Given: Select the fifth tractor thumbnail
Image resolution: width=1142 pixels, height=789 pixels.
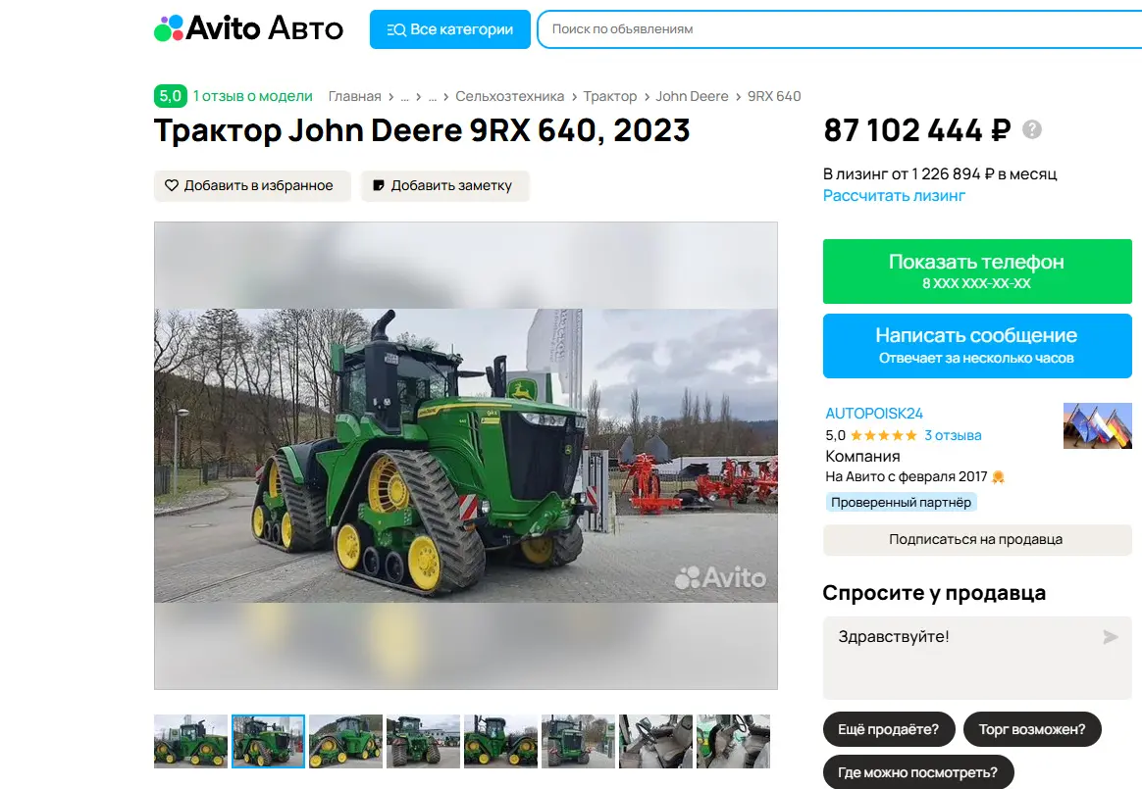Looking at the screenshot, I should click(x=501, y=741).
